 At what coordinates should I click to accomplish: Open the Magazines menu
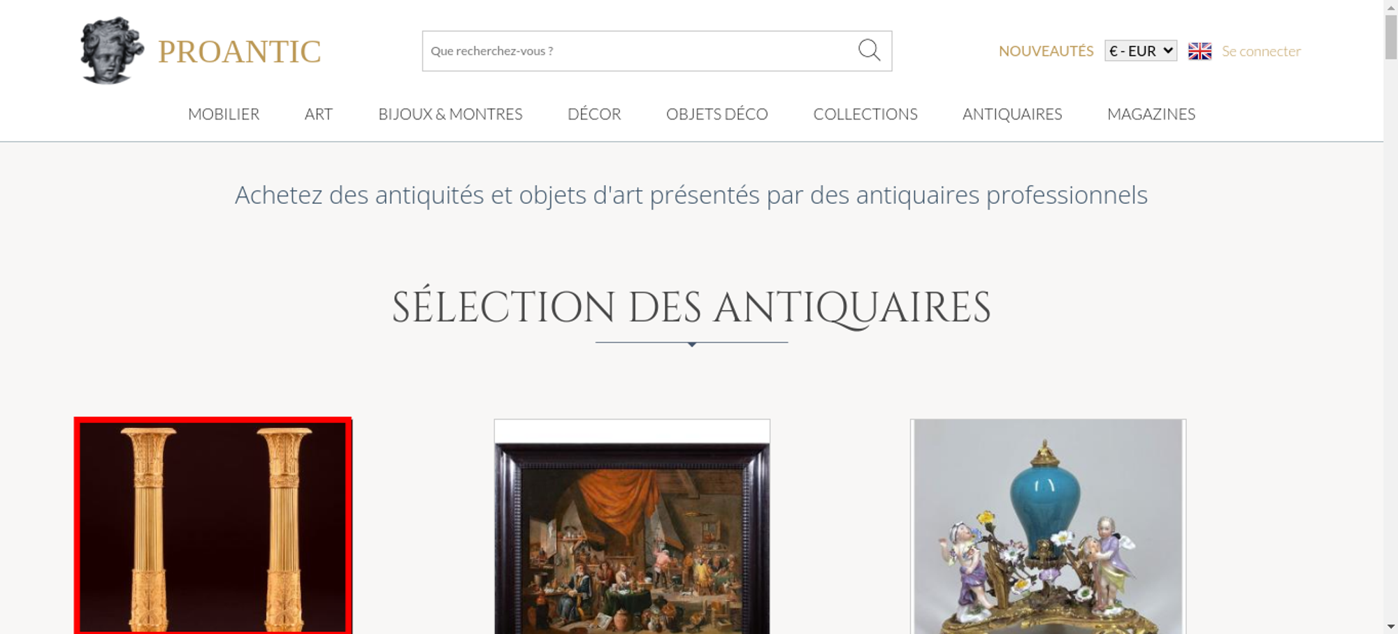1151,114
